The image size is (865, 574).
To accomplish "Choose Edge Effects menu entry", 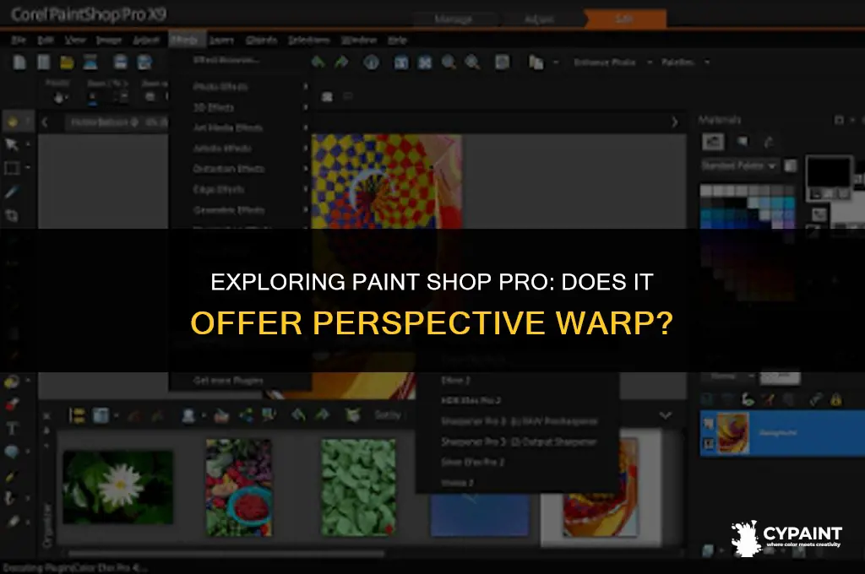I will click(219, 190).
